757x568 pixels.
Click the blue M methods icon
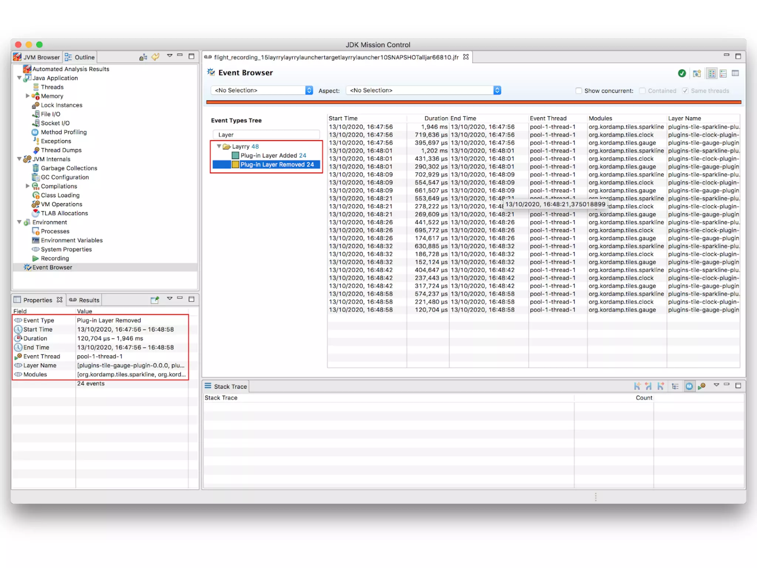coord(689,386)
